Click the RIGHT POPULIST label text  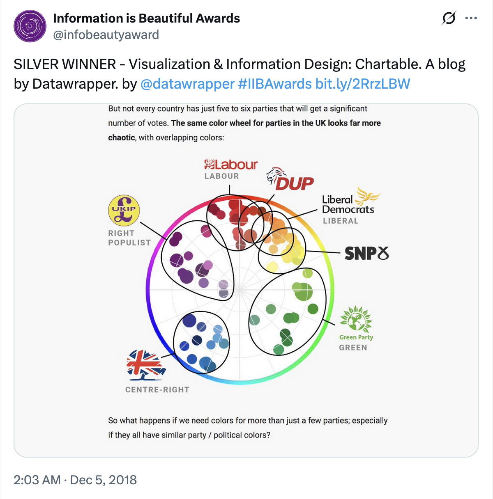[x=129, y=238]
